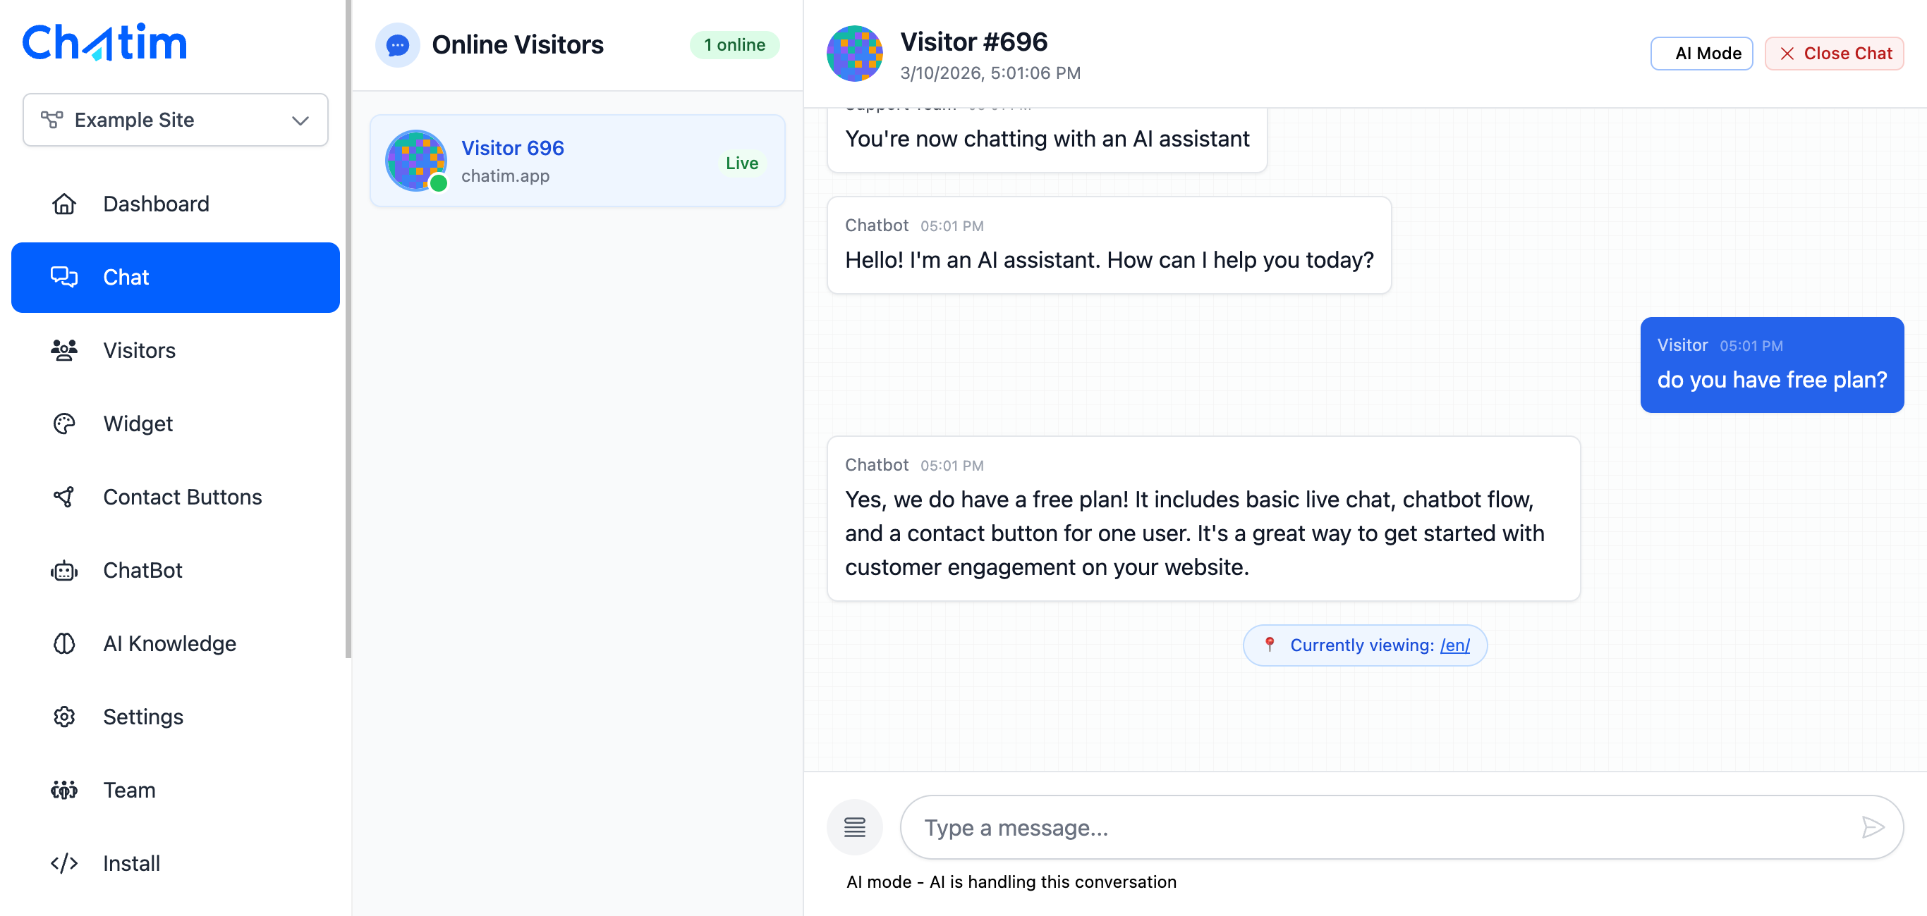1927x916 pixels.
Task: Open the quick replies menu icon button
Action: coord(854,827)
